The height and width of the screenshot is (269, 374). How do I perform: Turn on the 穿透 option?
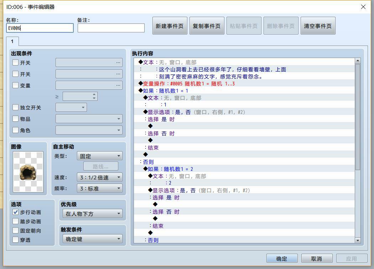(x=16, y=240)
